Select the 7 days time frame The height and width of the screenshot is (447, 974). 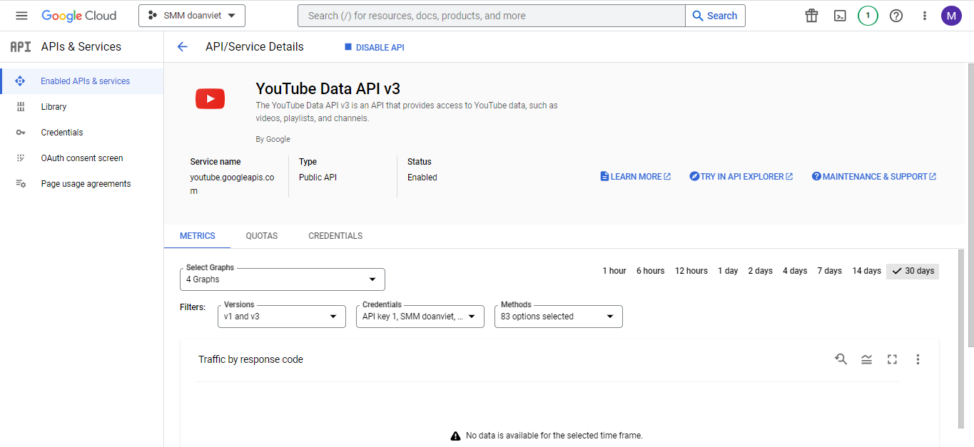(x=829, y=271)
